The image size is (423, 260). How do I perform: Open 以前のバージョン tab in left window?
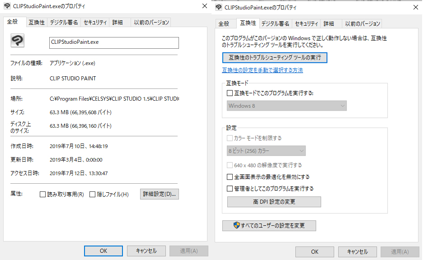point(151,23)
